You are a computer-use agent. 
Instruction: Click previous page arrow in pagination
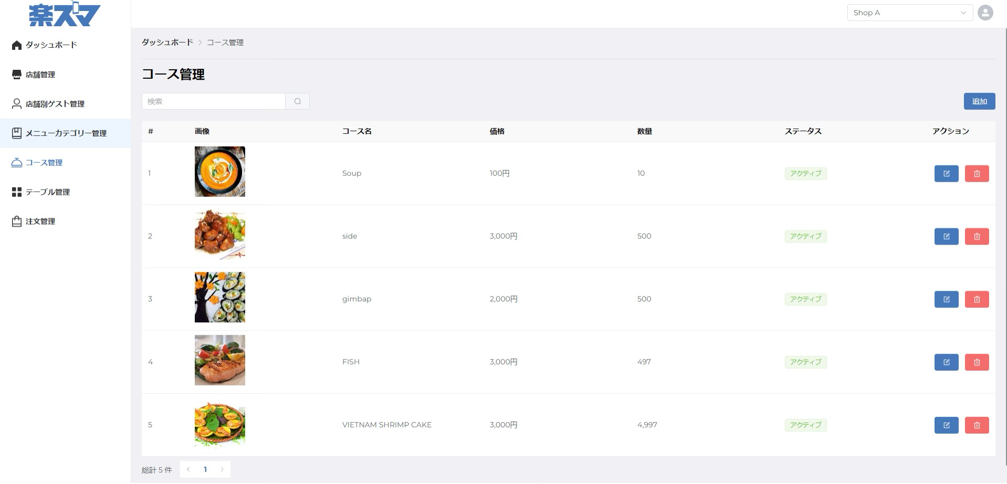[188, 469]
